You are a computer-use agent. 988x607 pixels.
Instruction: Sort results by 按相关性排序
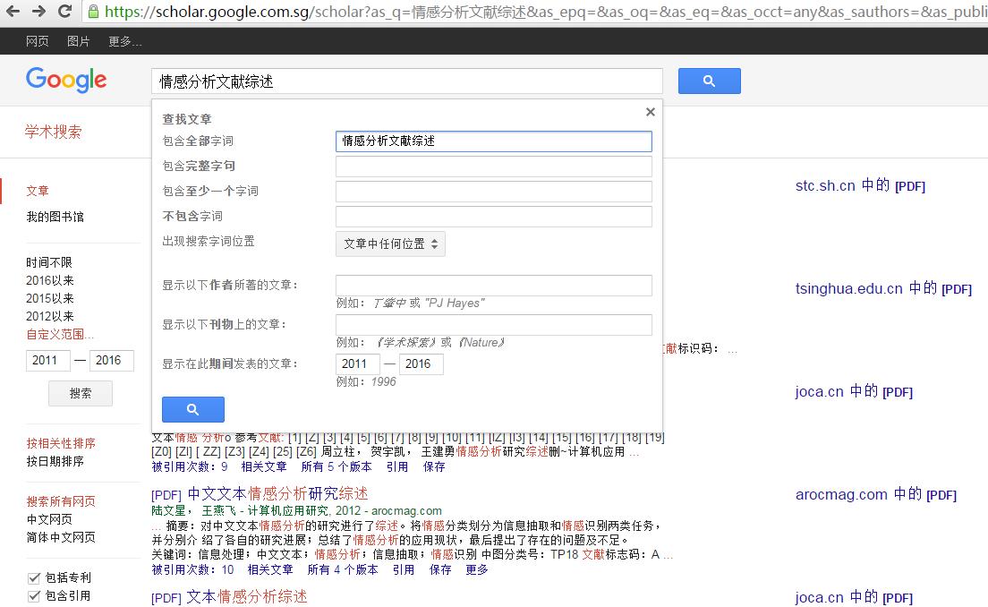click(61, 443)
